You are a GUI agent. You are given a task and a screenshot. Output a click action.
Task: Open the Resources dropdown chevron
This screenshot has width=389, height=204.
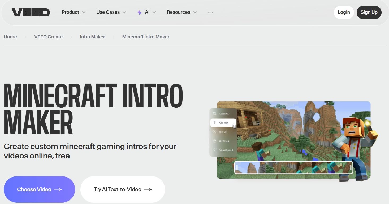(x=196, y=12)
